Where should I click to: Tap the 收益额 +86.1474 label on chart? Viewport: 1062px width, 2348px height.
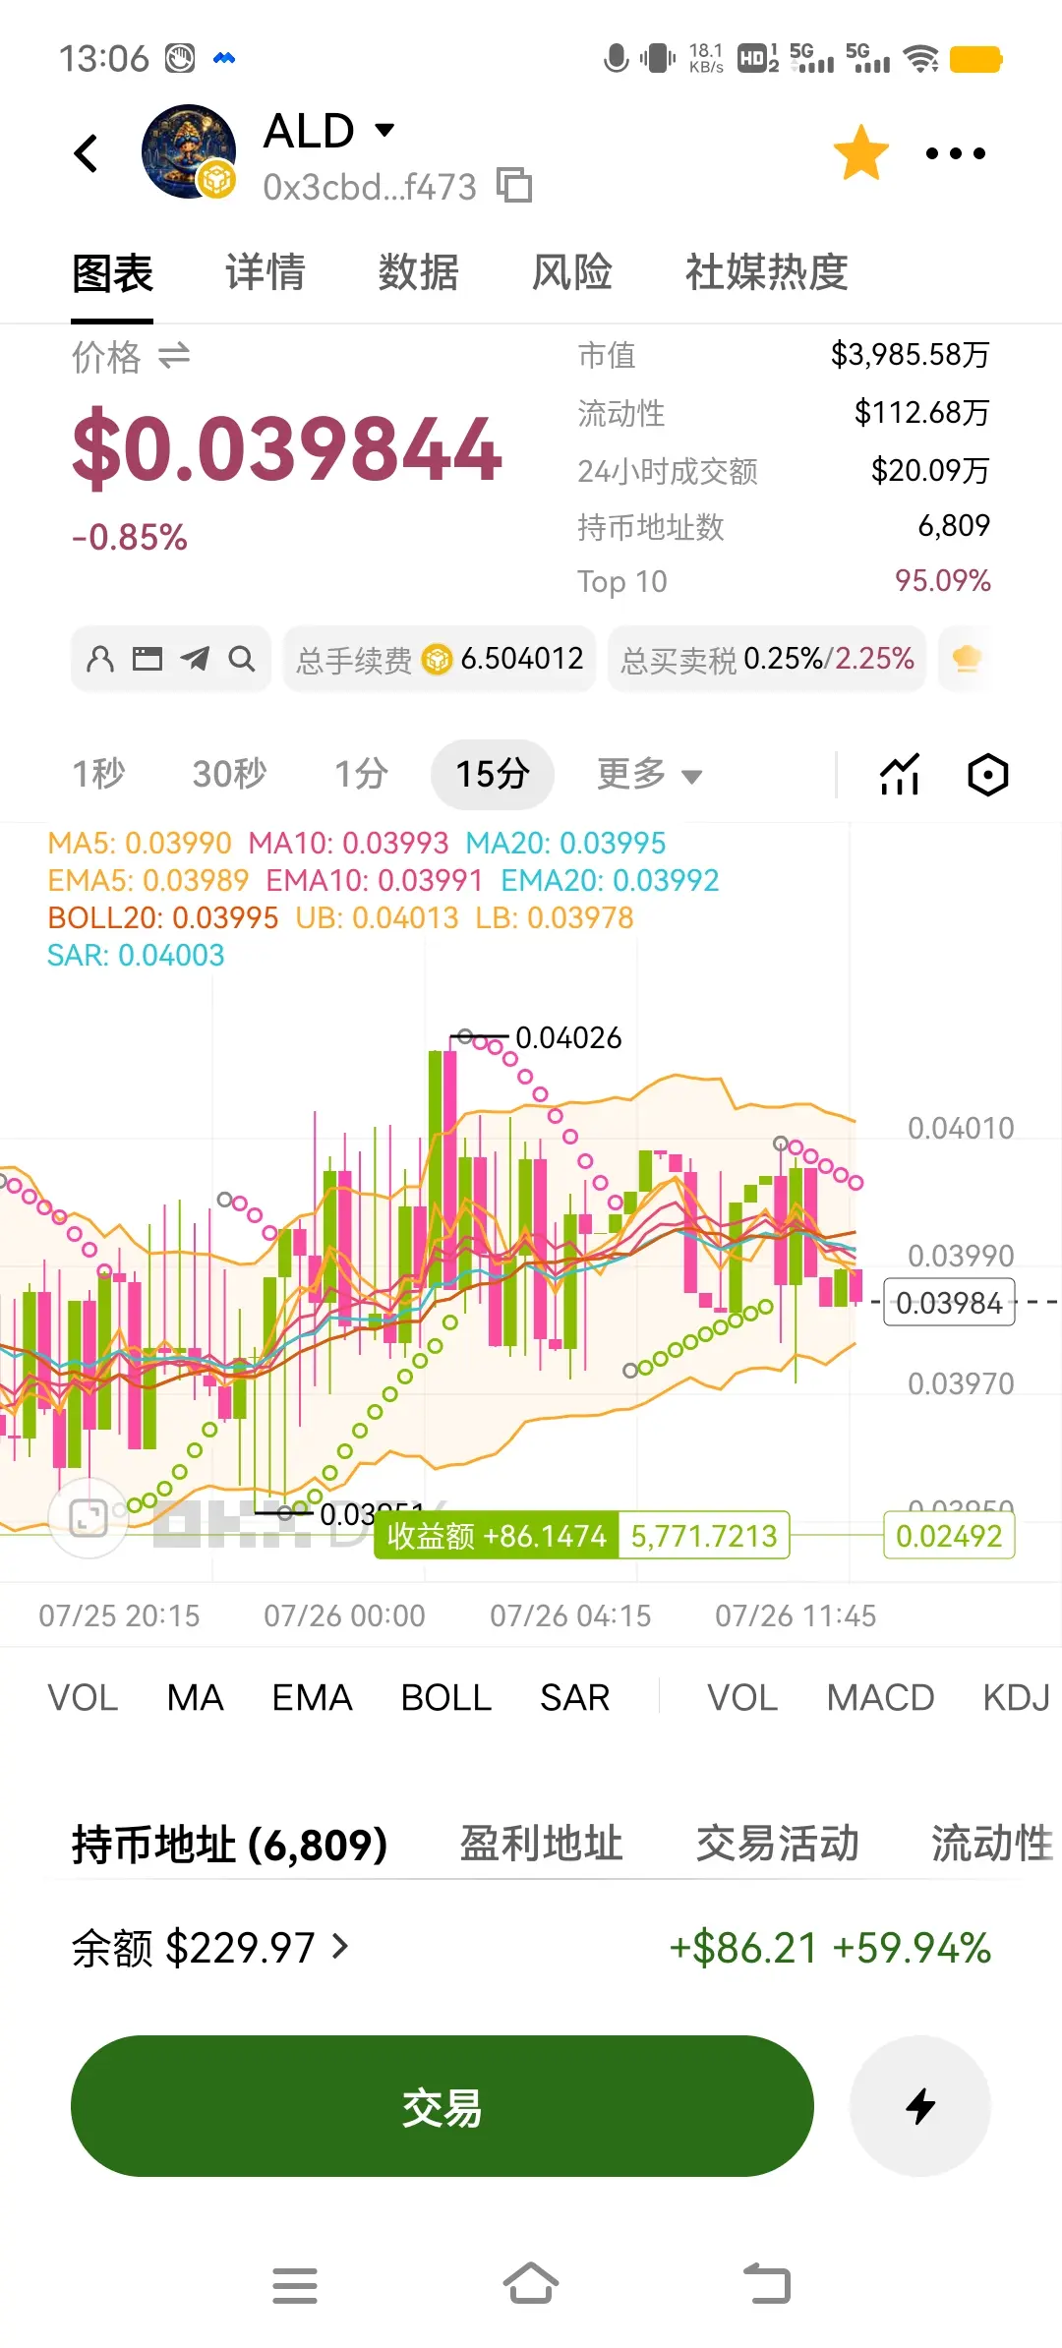coord(497,1536)
